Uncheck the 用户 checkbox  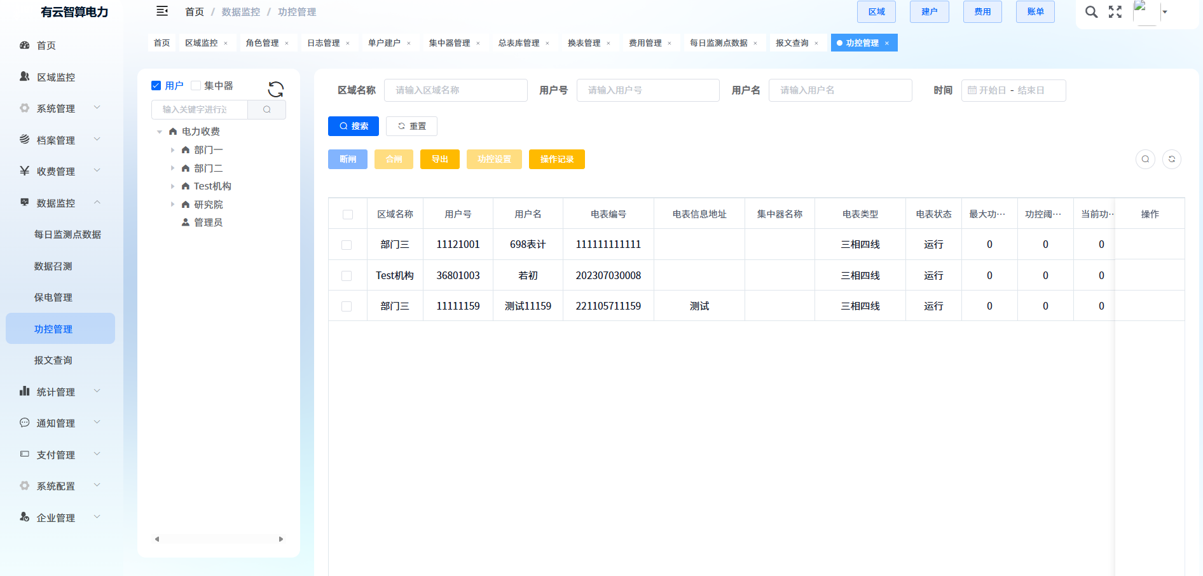tap(156, 86)
